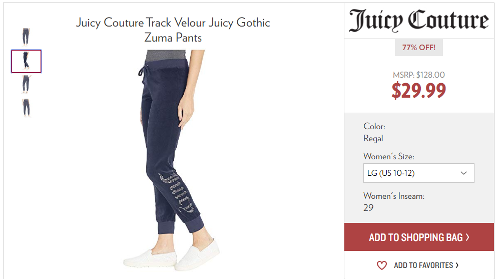497x279 pixels.
Task: Open the Women's Size LG (US 10-12) dropdown
Action: tap(419, 173)
